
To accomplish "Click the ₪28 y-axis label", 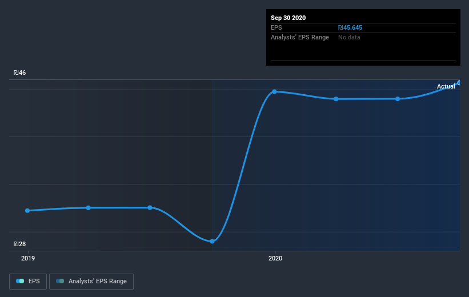I will point(20,244).
